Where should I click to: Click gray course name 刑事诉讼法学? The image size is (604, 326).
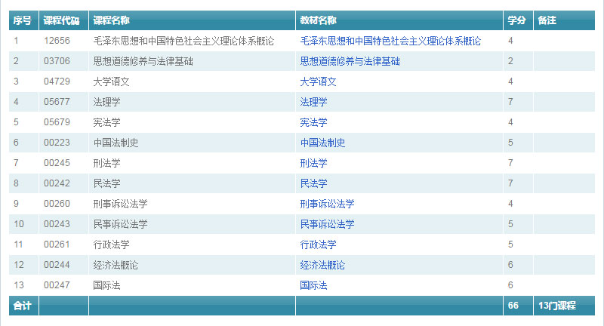point(120,204)
